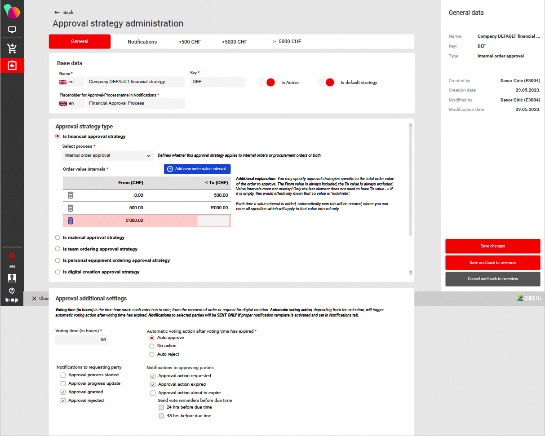Switch to the Notifications tab
This screenshot has height=436, width=545.
(142, 42)
